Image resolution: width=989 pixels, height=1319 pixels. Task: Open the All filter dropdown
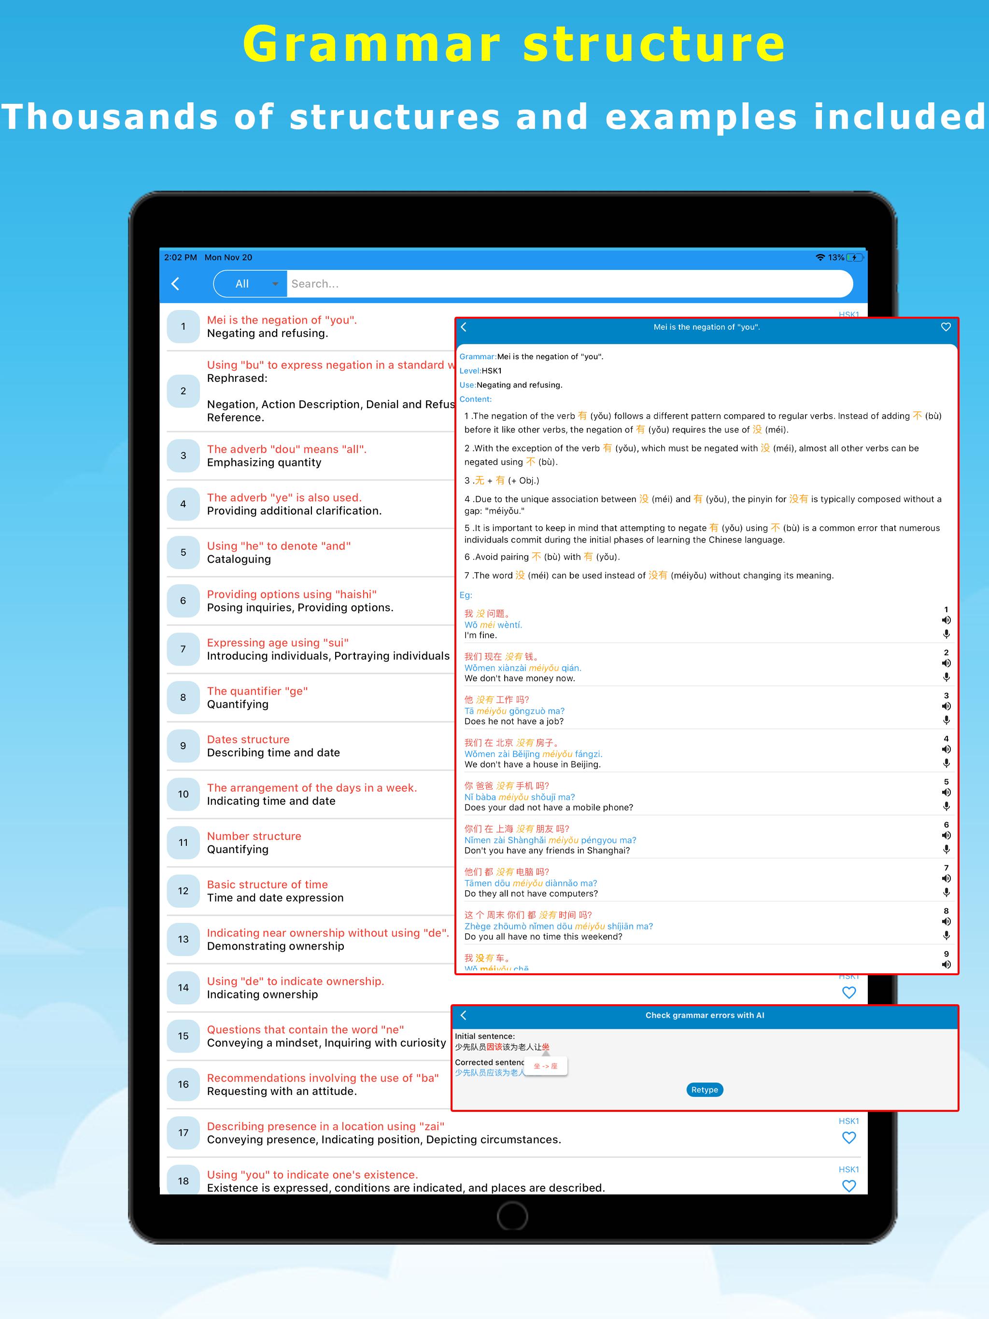click(x=250, y=284)
